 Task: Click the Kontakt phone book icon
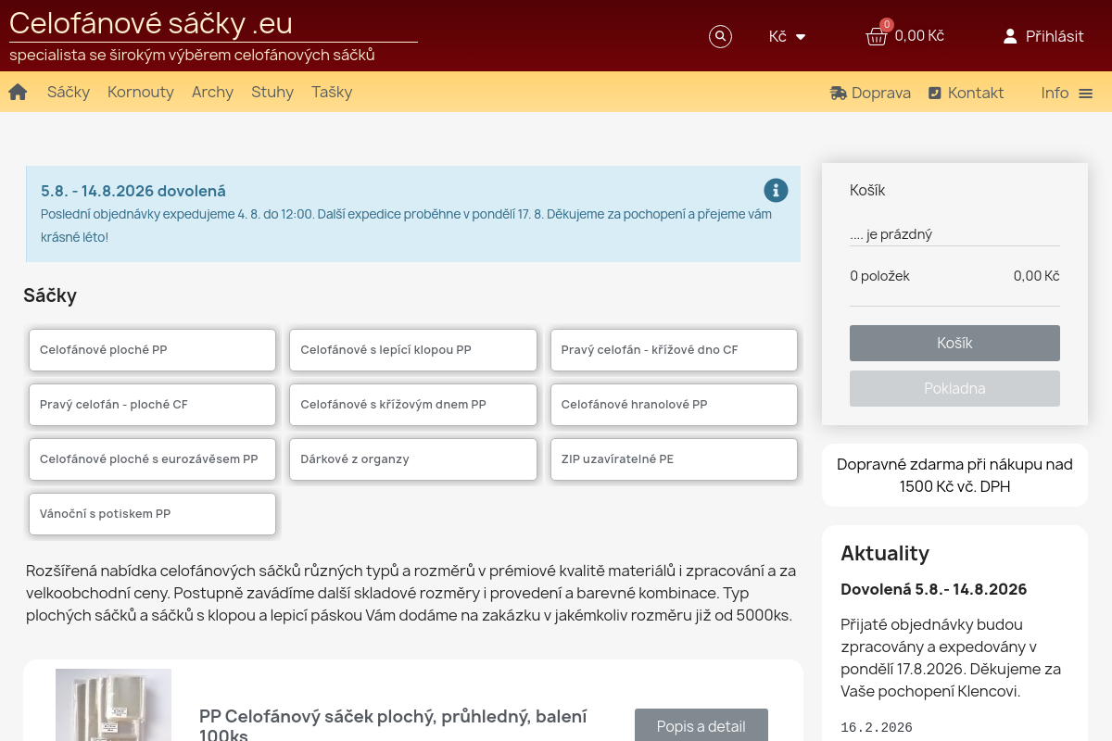pos(935,93)
